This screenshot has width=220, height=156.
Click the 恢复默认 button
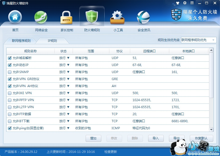(201, 138)
